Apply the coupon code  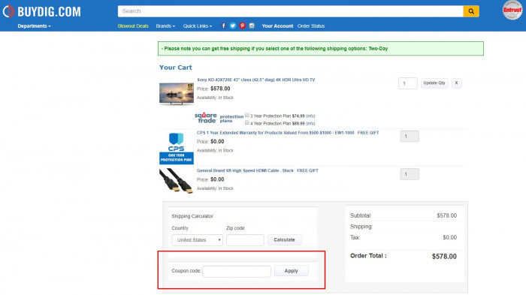292,271
